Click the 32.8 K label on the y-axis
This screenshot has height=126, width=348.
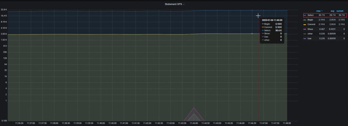(x=4, y=10)
